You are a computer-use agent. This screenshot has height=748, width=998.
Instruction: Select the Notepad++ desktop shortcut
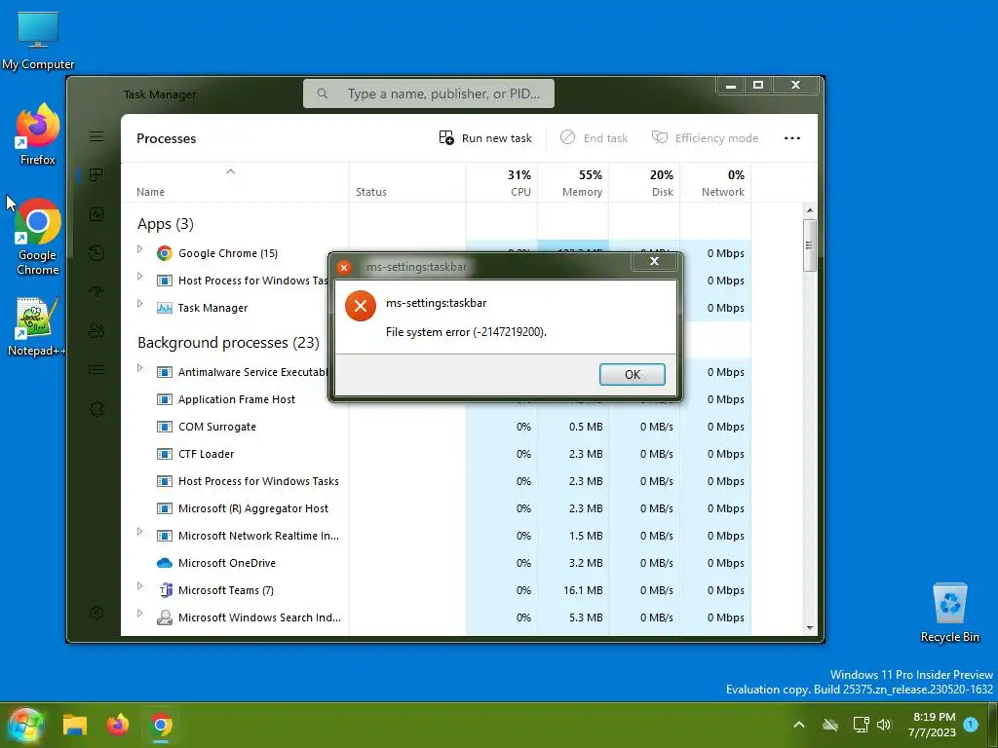click(37, 326)
